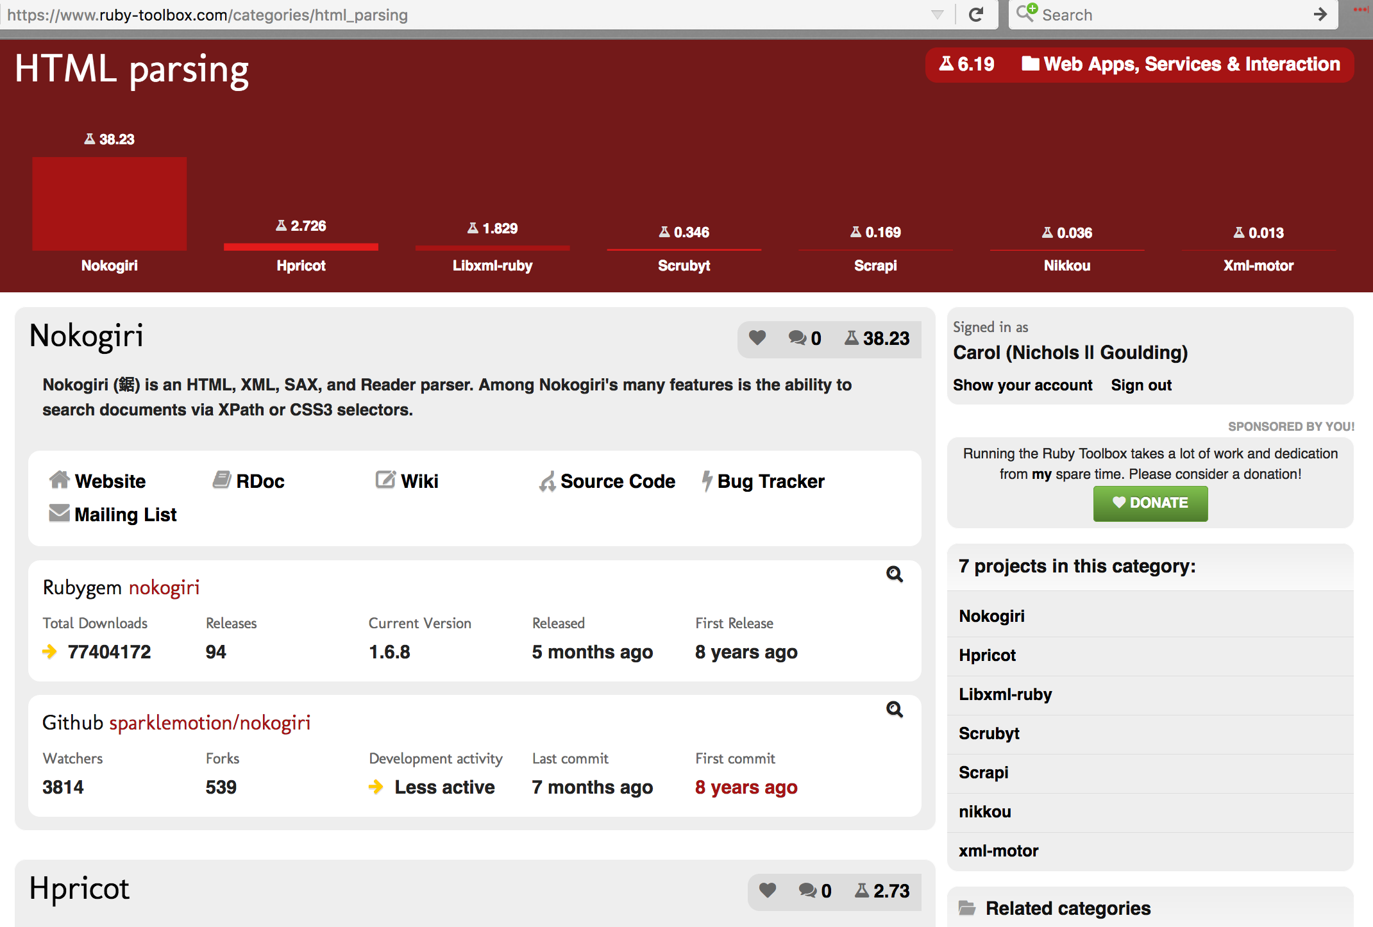Click the Releases count 94
Viewport: 1373px width, 927px height.
pyautogui.click(x=215, y=652)
